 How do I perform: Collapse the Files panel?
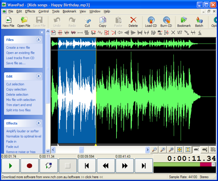coord(39,40)
